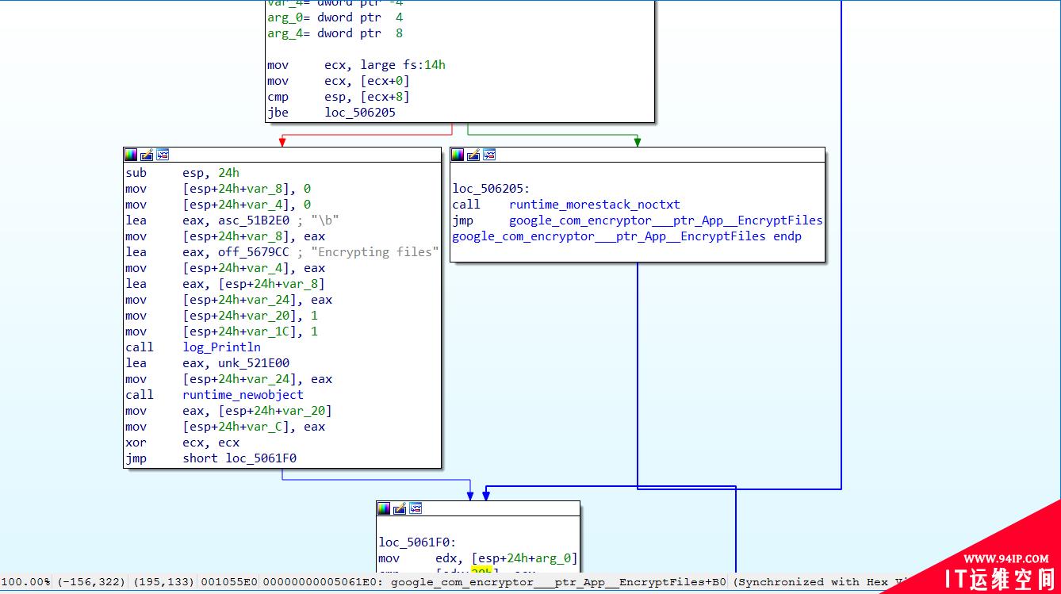
Task: Click the lea eax, [esp+24h+var_8] instruction
Action: click(x=225, y=284)
